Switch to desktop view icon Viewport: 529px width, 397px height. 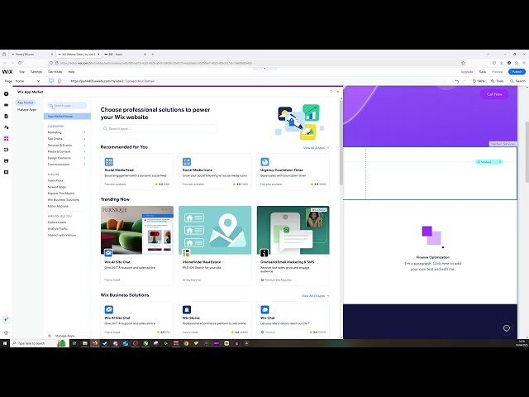point(51,81)
